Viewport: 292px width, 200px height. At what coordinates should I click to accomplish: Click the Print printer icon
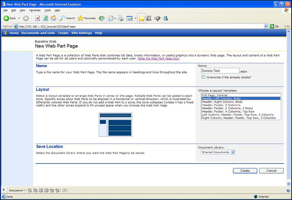(121, 18)
